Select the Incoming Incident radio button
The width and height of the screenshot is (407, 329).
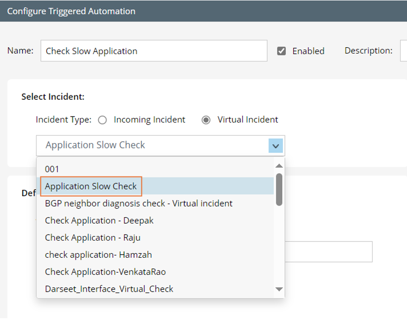point(102,120)
